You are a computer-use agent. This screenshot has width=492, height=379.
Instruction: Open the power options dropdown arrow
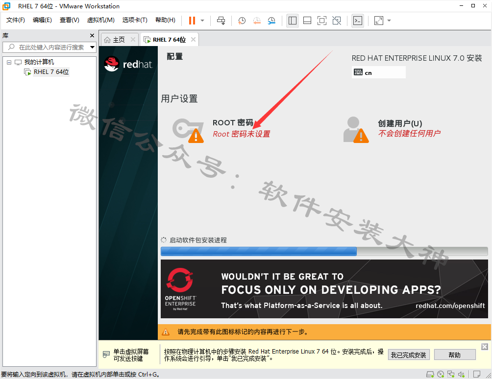[x=202, y=21]
